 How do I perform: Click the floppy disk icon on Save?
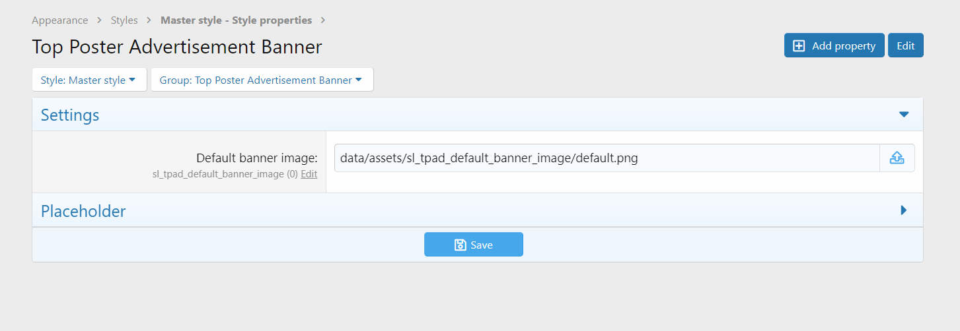(x=461, y=245)
